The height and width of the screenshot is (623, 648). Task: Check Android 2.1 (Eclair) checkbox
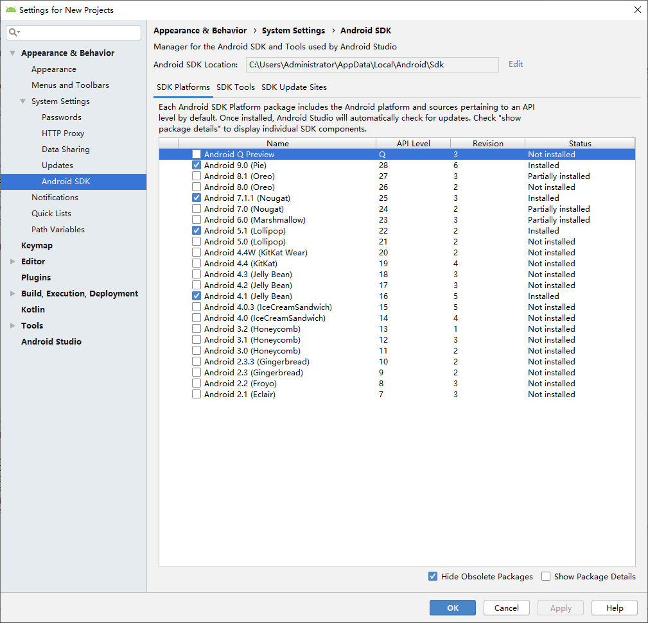197,395
